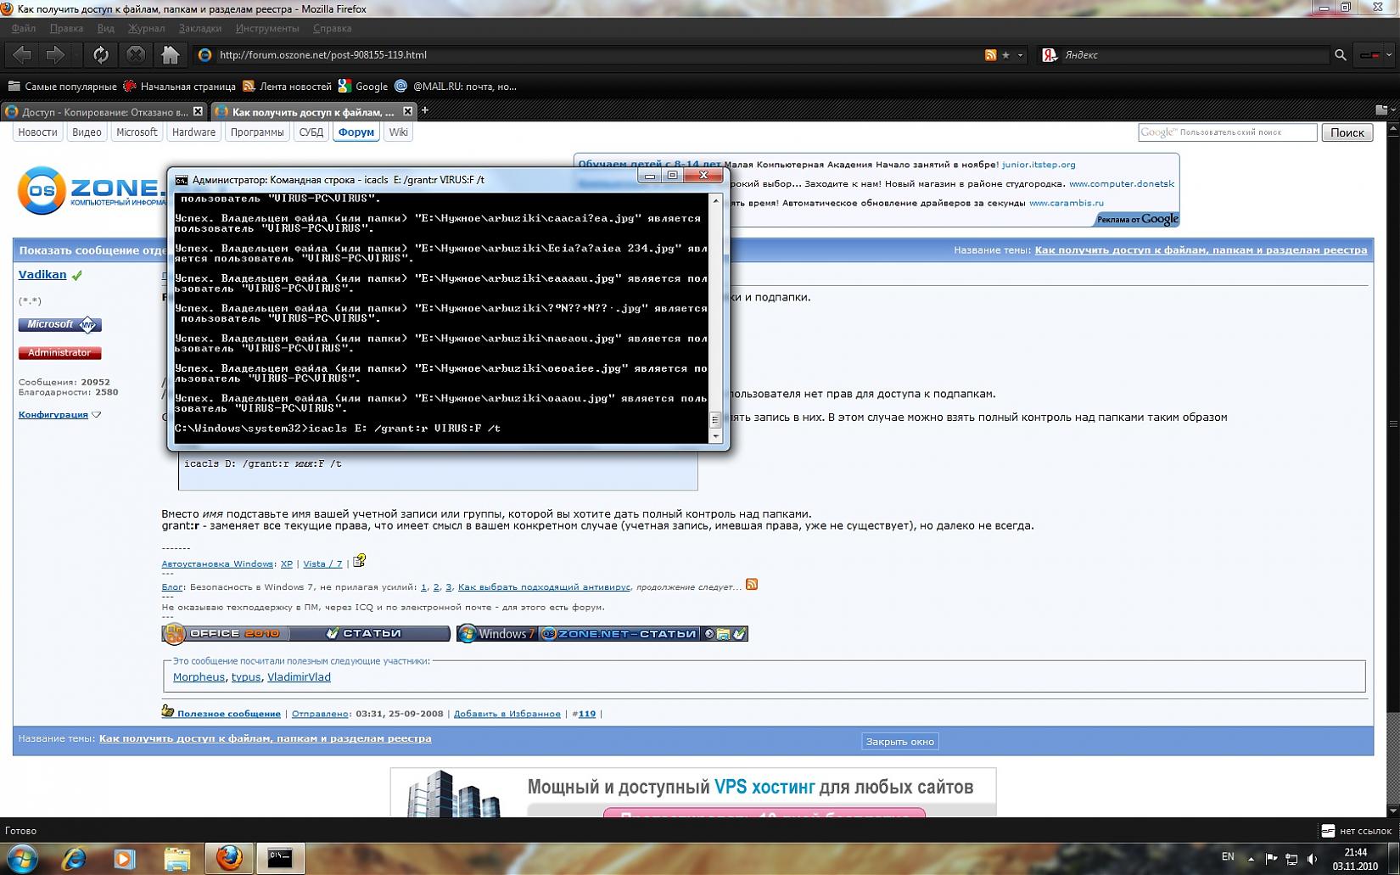Viewport: 1400px width, 875px height.
Task: Go to the Программы site section
Action: coord(257,132)
